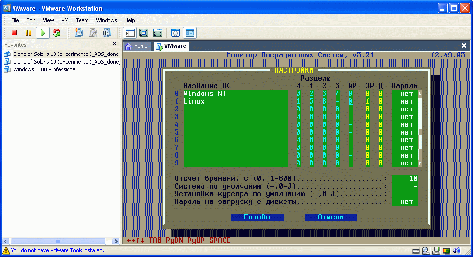Click the Favorites horizontal scrollbar right arrow
473x257 pixels.
pos(116,241)
